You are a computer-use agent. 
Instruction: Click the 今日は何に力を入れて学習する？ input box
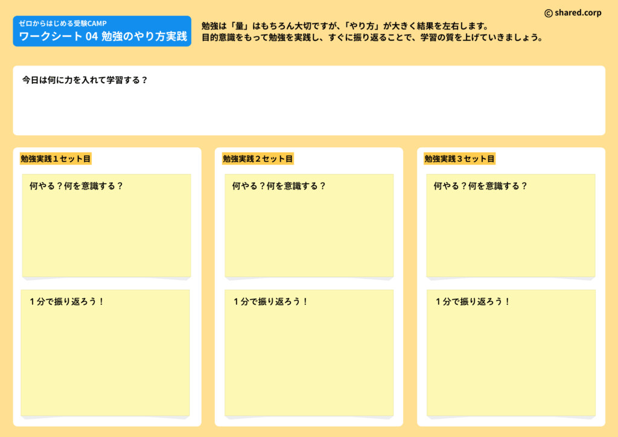309,100
